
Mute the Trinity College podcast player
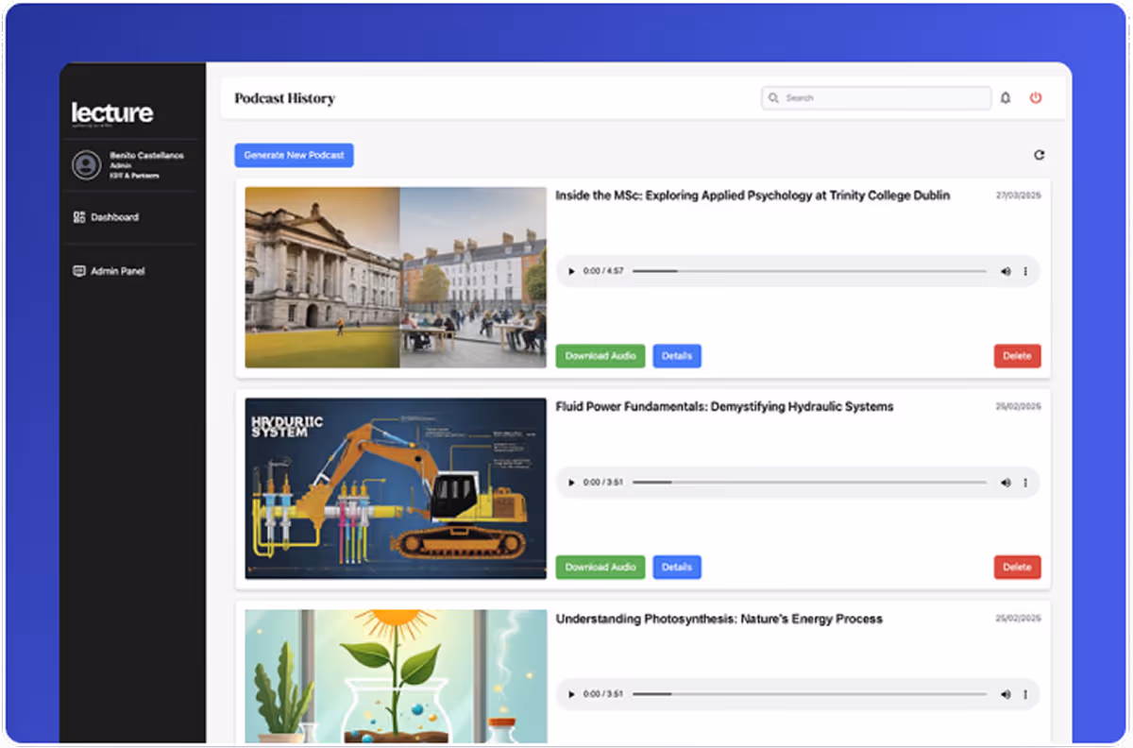(1006, 271)
